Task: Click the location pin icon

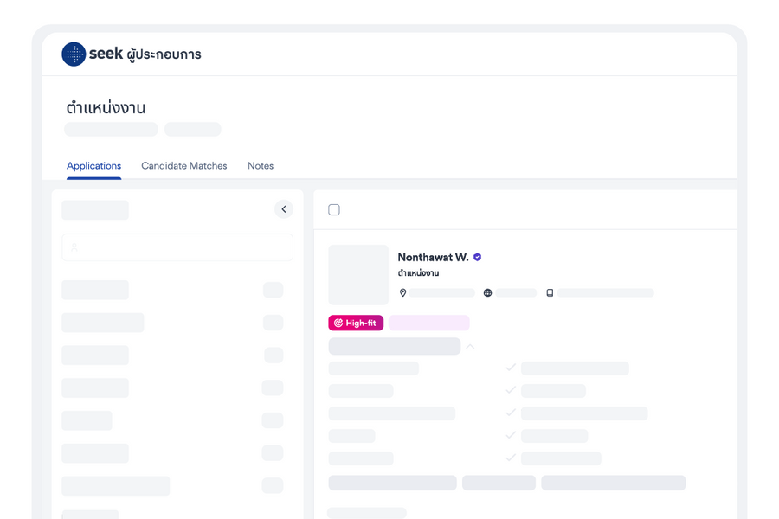Action: (402, 293)
